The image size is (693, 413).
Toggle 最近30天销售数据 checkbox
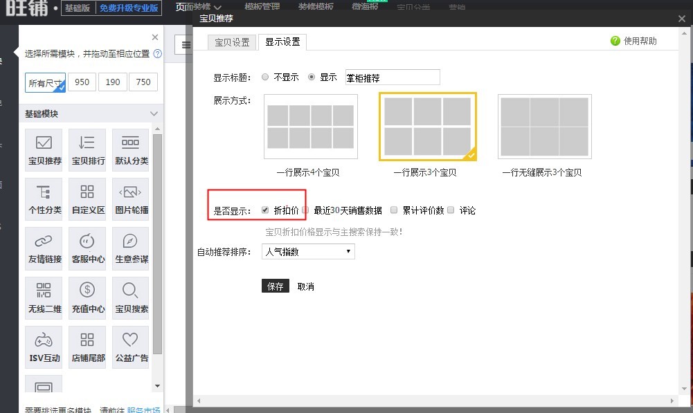305,210
